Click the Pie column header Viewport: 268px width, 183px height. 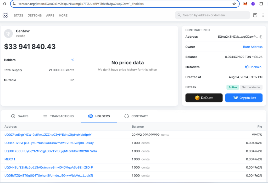tap(260, 127)
